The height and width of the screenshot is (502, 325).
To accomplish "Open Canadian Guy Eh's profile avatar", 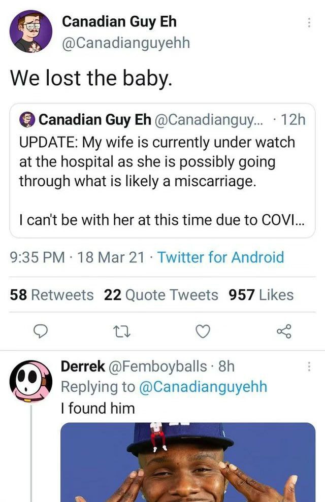I will pos(31,31).
